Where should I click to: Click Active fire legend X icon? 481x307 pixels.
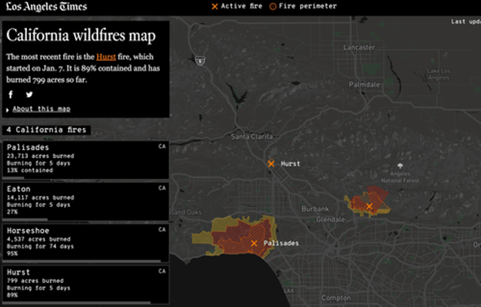point(215,6)
